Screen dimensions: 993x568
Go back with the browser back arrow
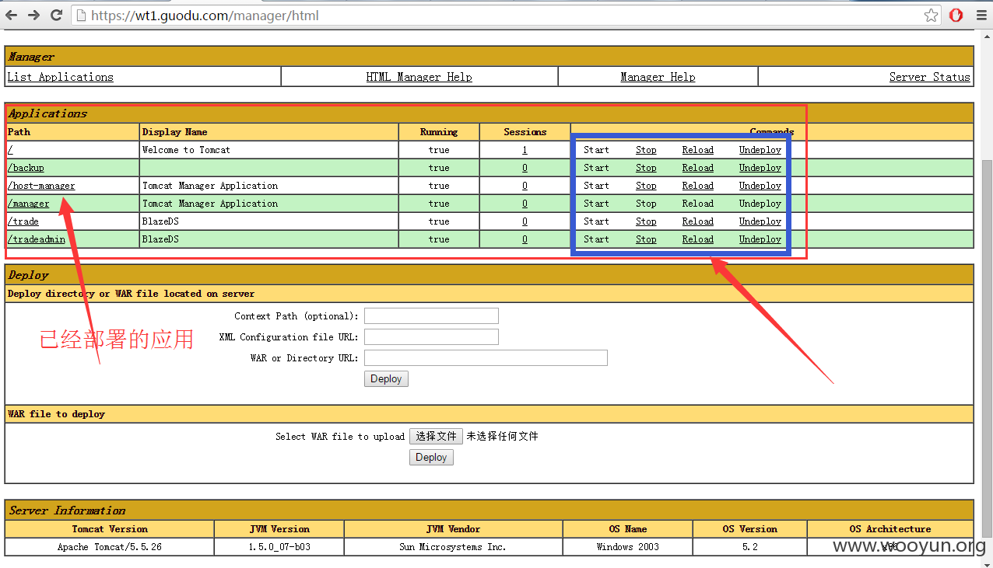coord(12,15)
